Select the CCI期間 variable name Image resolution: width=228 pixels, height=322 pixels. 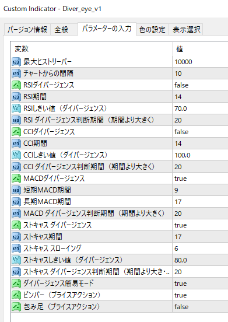[x=35, y=143]
